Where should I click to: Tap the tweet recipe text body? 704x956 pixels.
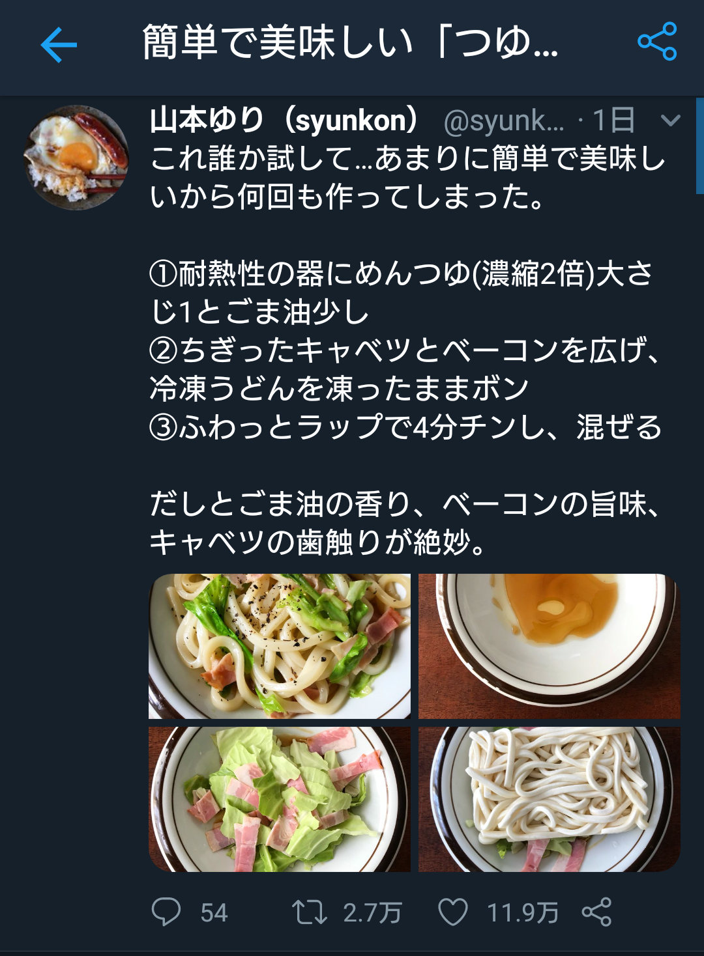click(407, 350)
